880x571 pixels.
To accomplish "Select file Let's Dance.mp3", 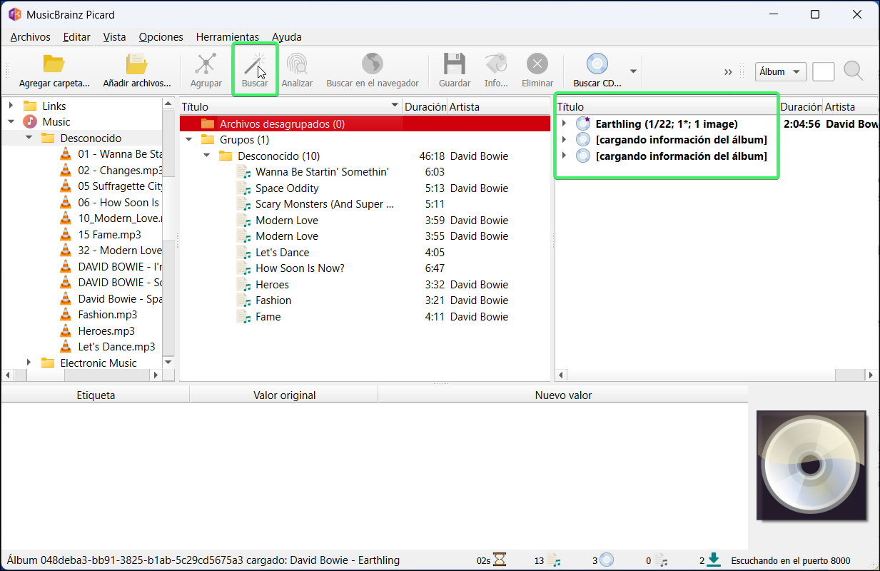I will (x=116, y=347).
